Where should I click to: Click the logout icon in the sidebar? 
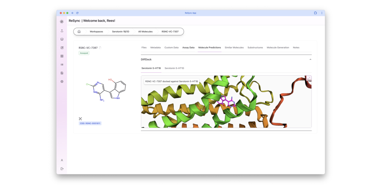[62, 169]
